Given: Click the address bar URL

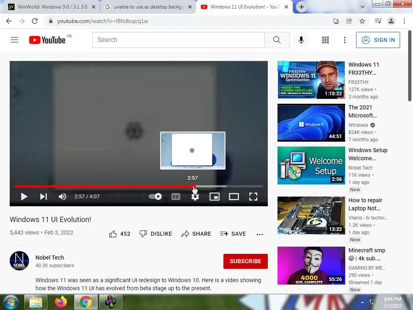Looking at the screenshot, I should 102,21.
